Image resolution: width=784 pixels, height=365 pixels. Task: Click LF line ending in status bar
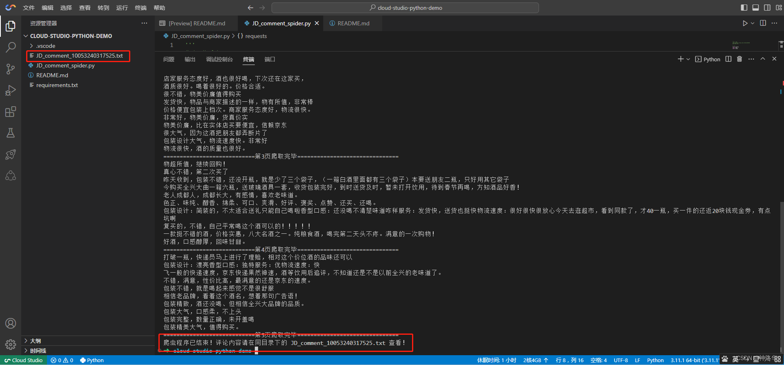coord(637,360)
